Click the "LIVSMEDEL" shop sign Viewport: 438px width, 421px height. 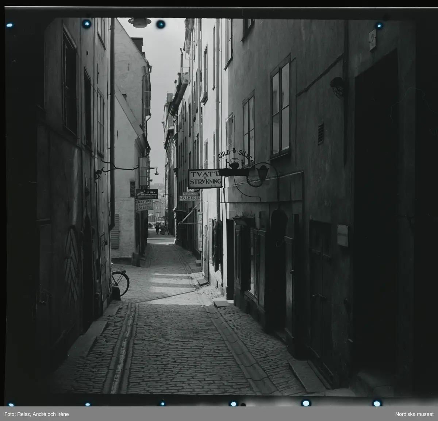(x=190, y=198)
